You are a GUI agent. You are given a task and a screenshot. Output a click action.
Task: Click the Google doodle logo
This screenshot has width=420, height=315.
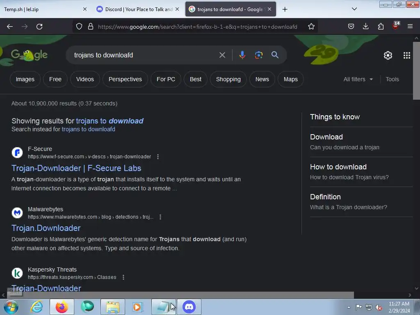29,55
